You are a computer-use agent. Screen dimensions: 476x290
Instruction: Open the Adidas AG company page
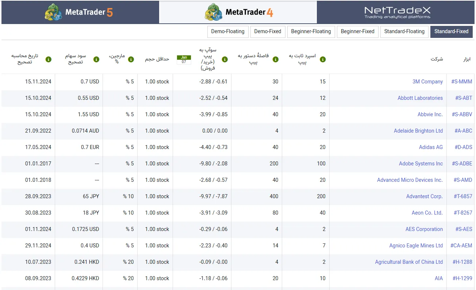[431, 147]
